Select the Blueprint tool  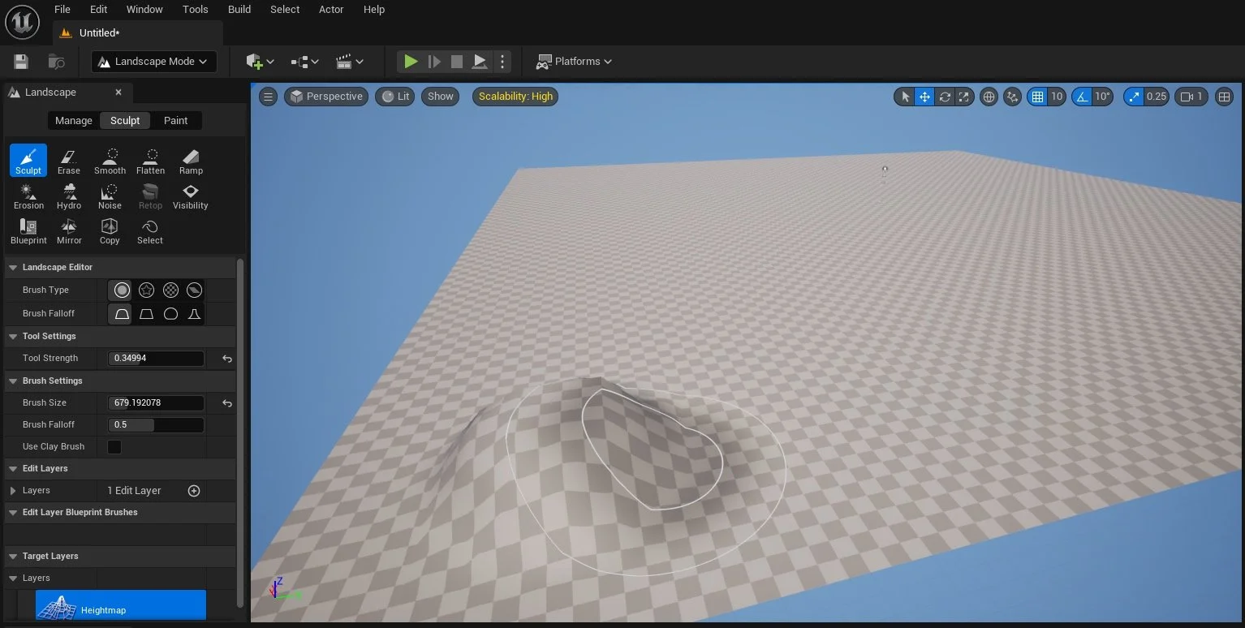click(28, 230)
